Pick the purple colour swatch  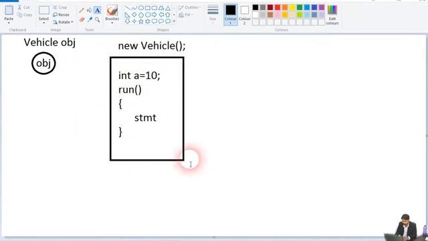[x=322, y=7]
